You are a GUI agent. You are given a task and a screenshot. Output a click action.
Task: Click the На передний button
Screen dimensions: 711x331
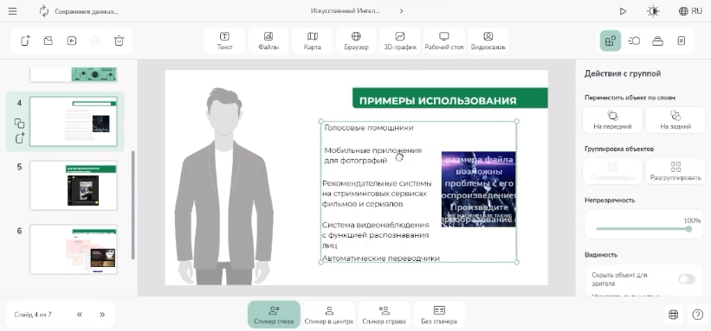612,120
